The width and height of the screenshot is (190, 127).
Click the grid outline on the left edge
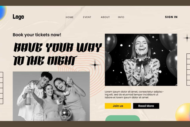tap(1, 88)
